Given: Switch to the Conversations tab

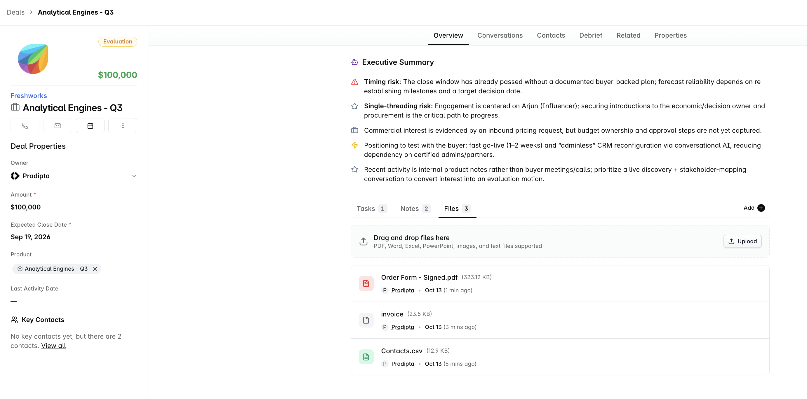Looking at the screenshot, I should point(500,35).
